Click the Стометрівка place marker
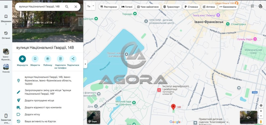The image size is (266, 125). (x=228, y=24)
